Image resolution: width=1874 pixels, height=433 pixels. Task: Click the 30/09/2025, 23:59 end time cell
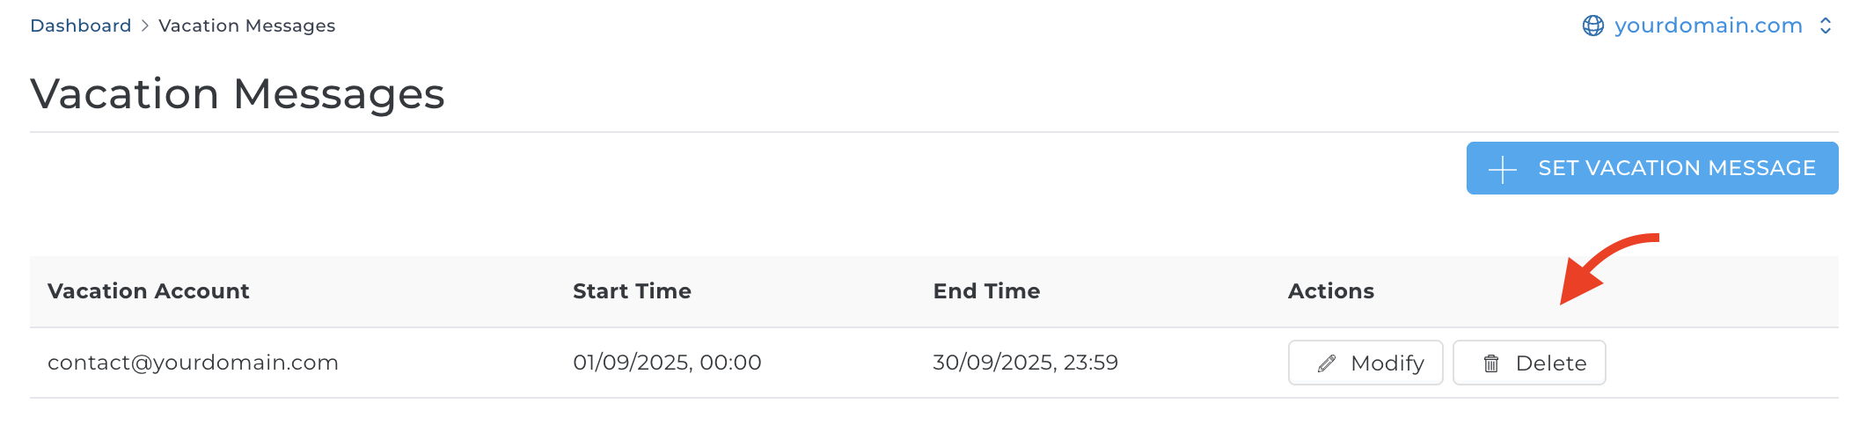pos(1025,363)
